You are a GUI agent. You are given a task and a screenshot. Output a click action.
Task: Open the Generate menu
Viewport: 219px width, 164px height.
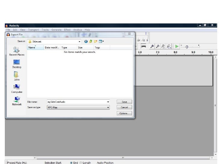coord(57,30)
